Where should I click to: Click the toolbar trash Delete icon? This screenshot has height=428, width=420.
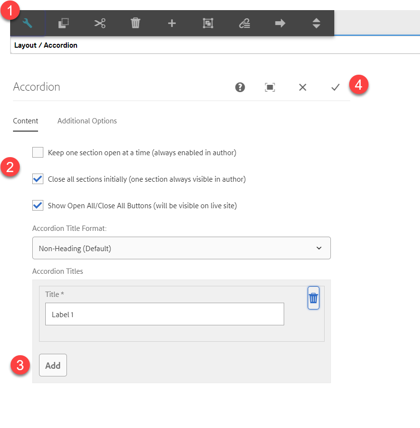click(x=135, y=23)
